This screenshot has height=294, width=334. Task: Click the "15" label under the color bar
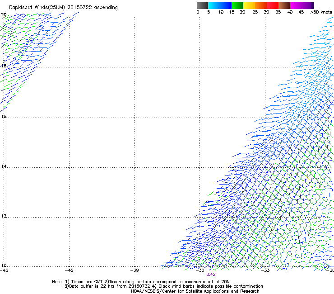coord(232,12)
